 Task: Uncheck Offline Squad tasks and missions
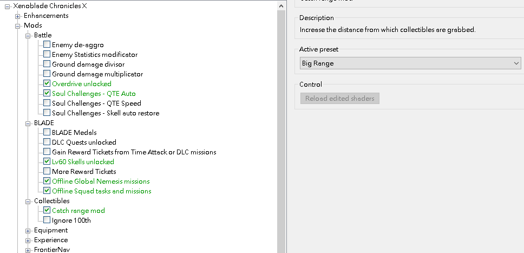pos(47,190)
